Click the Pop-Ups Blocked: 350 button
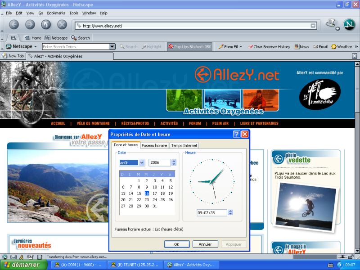This screenshot has height=270, width=360. (x=189, y=47)
